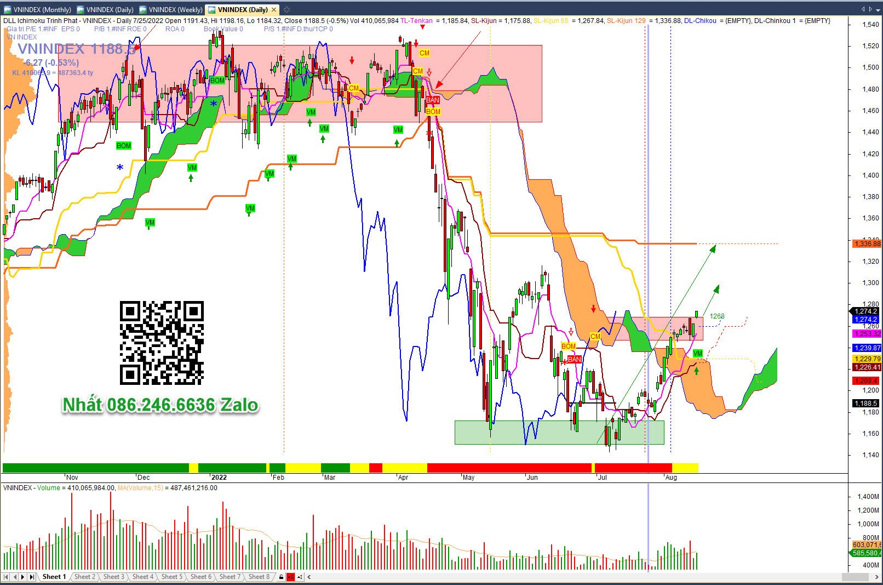Click the large VNINDEX 1188.5 heading
The width and height of the screenshot is (883, 585).
click(76, 49)
